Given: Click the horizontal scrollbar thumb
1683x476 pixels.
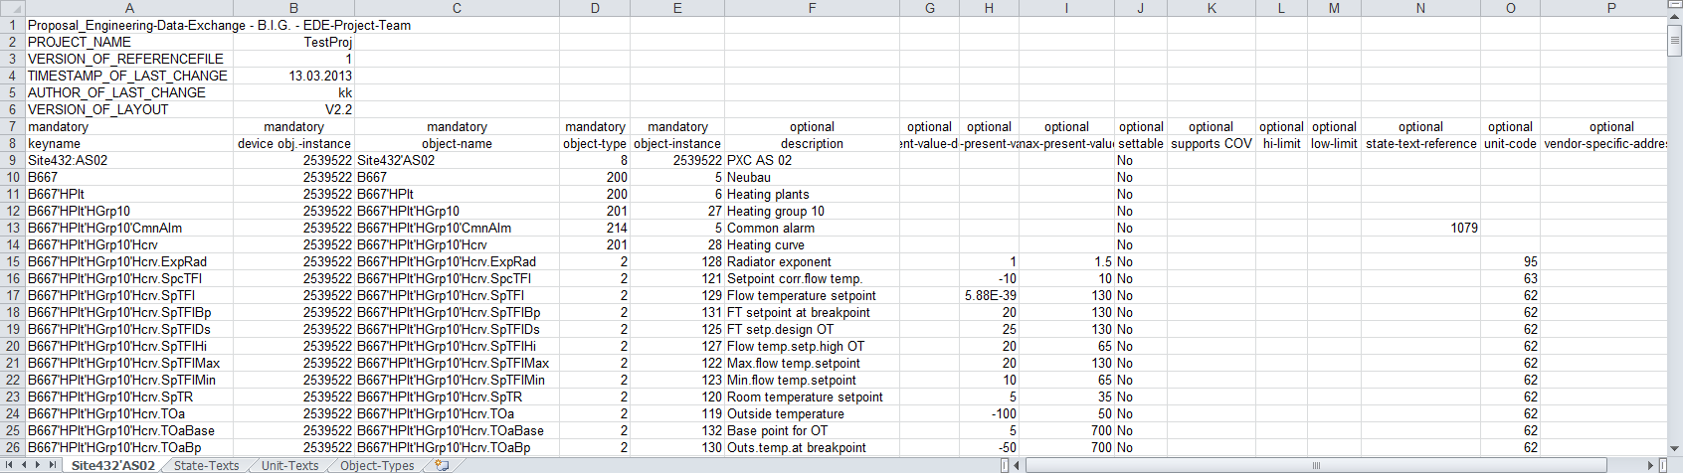Looking at the screenshot, I should tap(1315, 465).
